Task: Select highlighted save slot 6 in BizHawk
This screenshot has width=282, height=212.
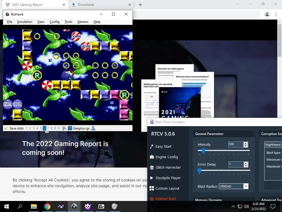Action: click(44, 128)
